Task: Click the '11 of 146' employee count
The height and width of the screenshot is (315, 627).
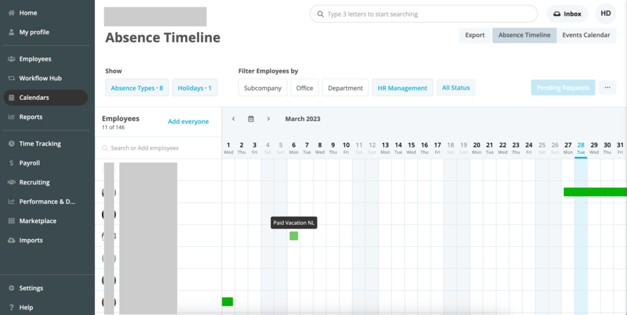Action: tap(113, 127)
